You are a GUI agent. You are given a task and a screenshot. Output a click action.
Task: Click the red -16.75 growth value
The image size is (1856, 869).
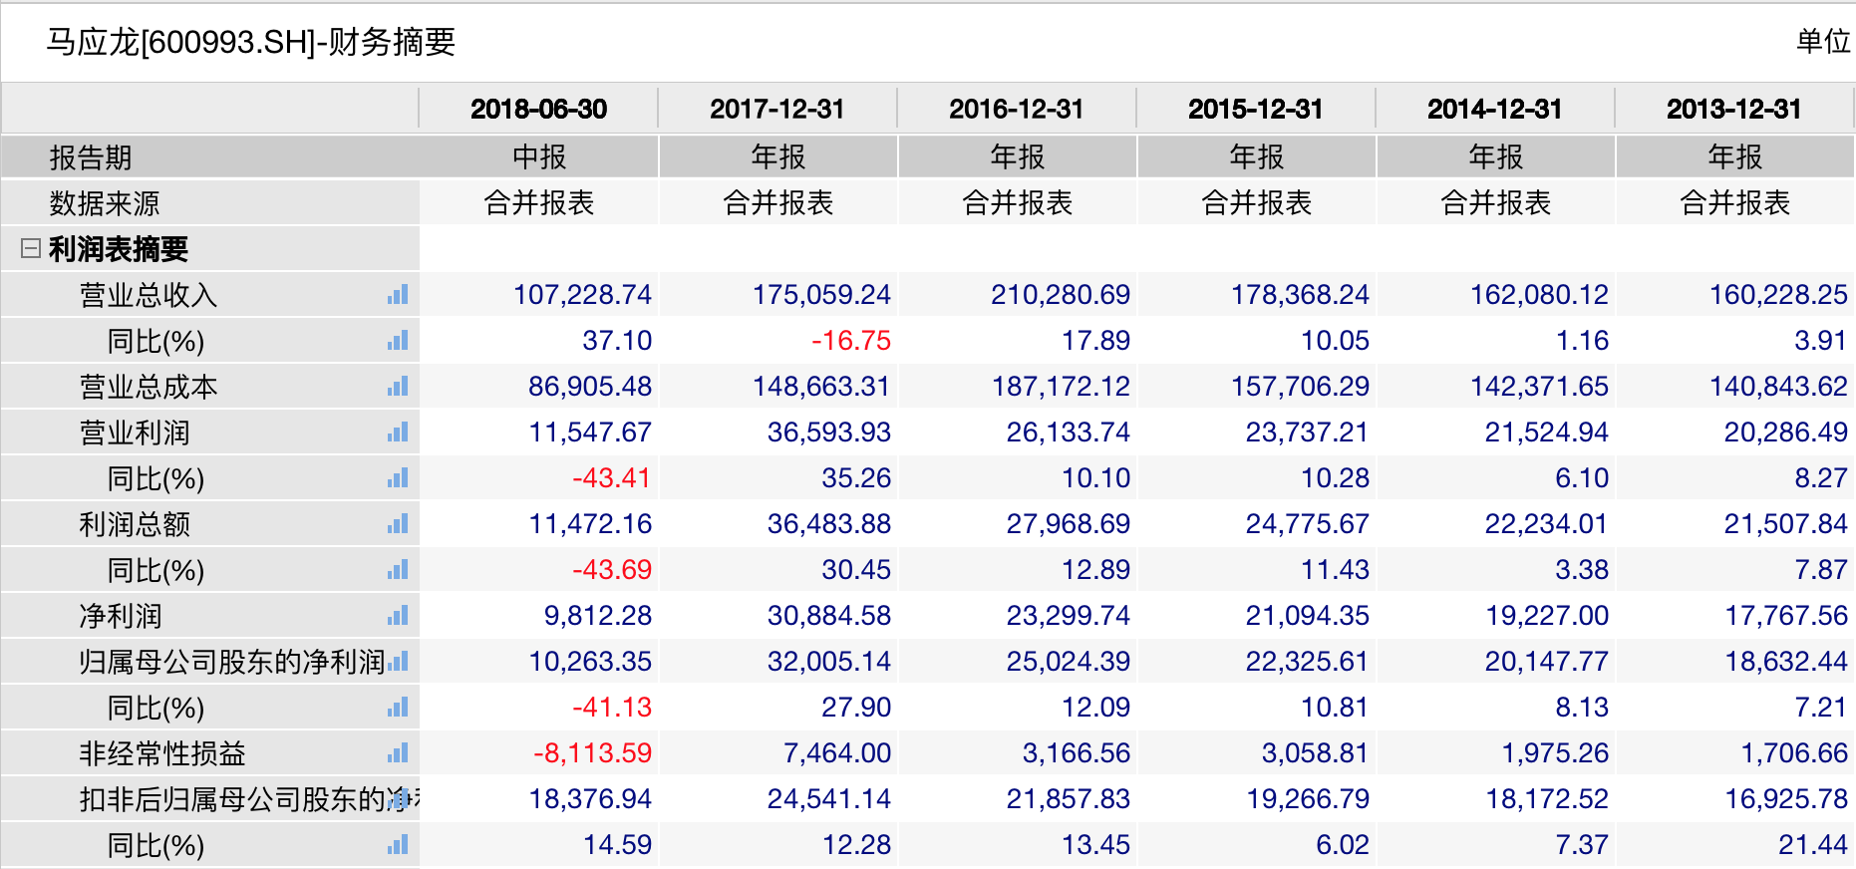point(851,341)
